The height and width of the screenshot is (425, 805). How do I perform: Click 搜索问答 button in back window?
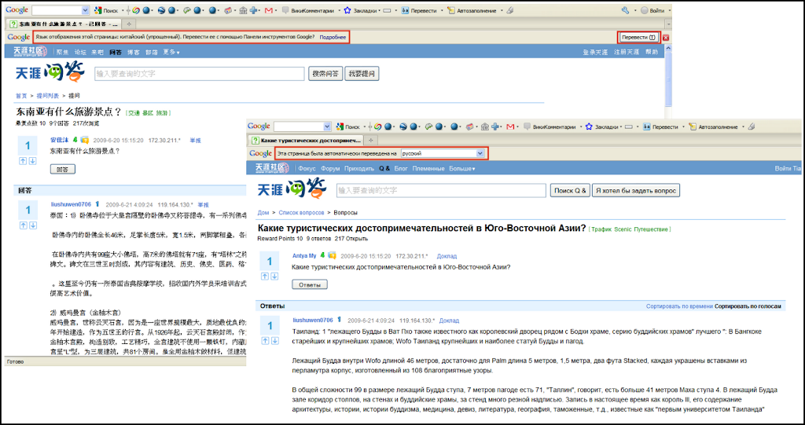(x=325, y=73)
